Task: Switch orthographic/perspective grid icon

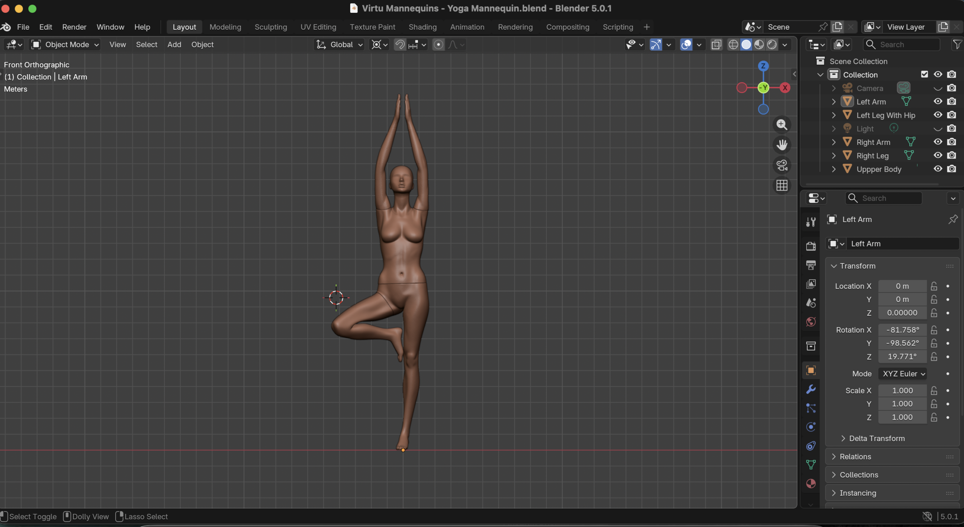Action: pos(782,185)
